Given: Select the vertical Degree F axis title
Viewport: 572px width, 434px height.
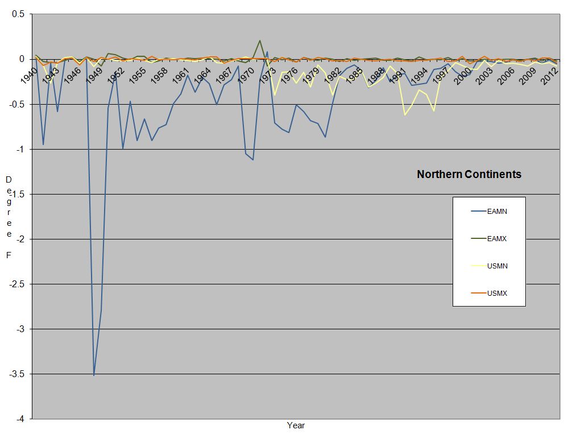Looking at the screenshot, I should pos(9,217).
